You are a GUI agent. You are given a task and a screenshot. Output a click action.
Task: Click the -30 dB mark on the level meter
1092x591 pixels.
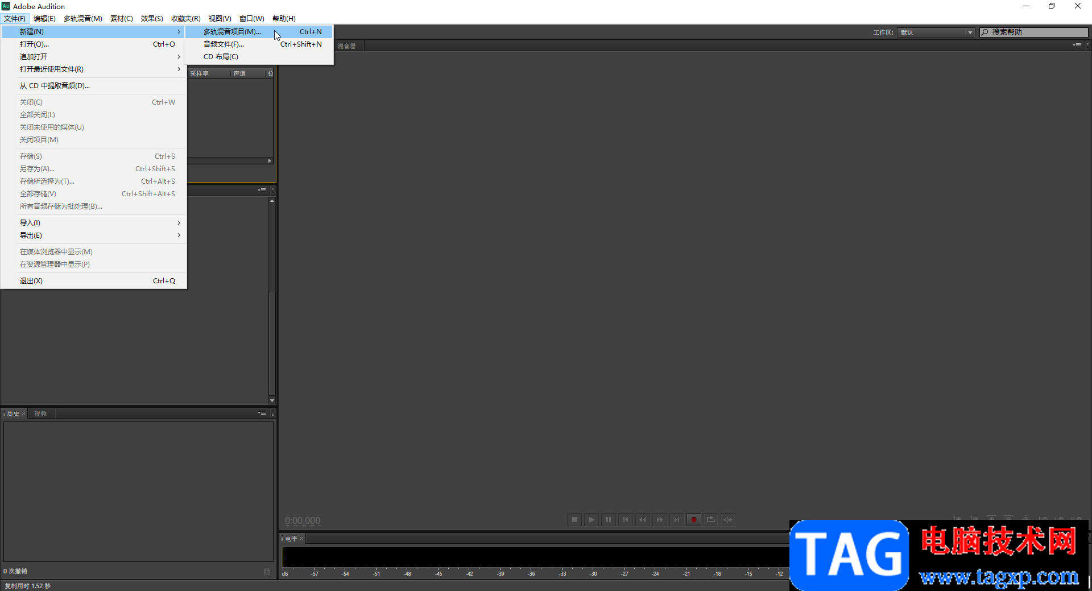click(593, 574)
